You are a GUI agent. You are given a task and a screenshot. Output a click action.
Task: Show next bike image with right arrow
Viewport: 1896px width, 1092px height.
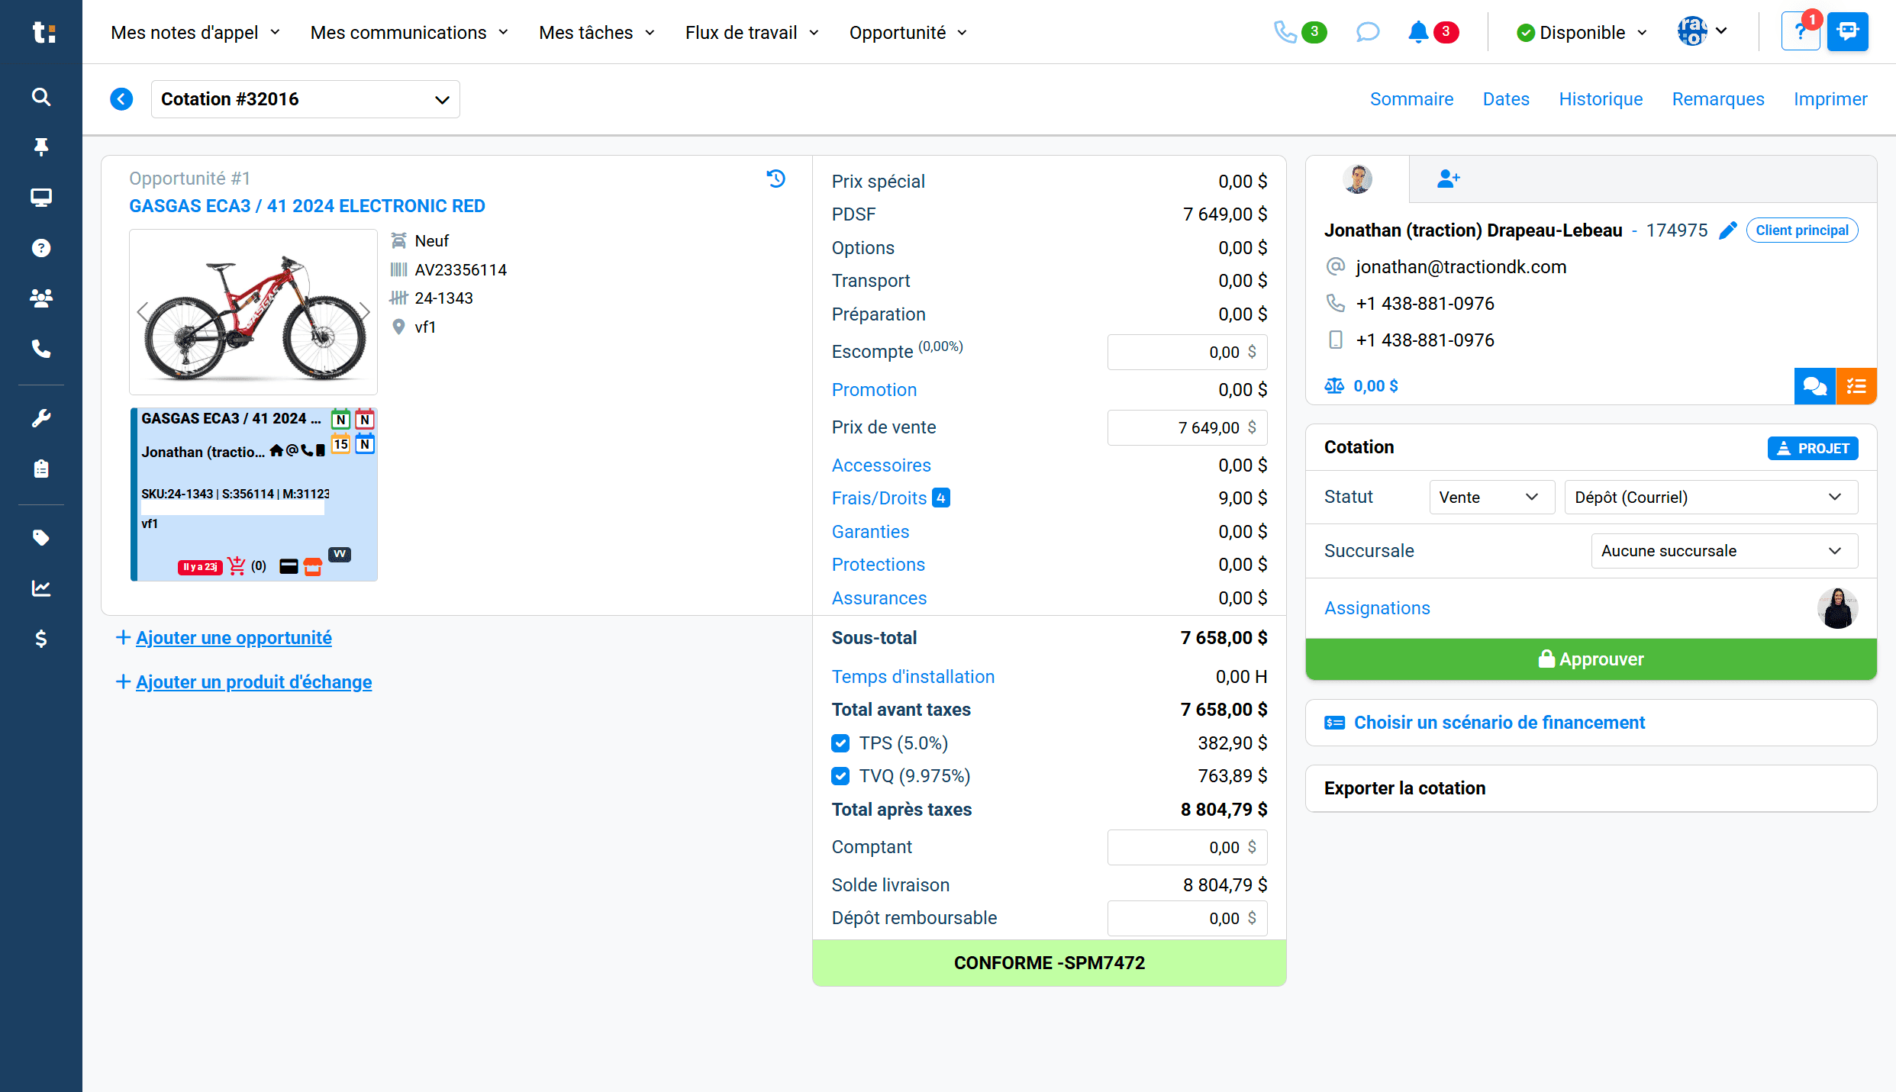click(x=365, y=311)
